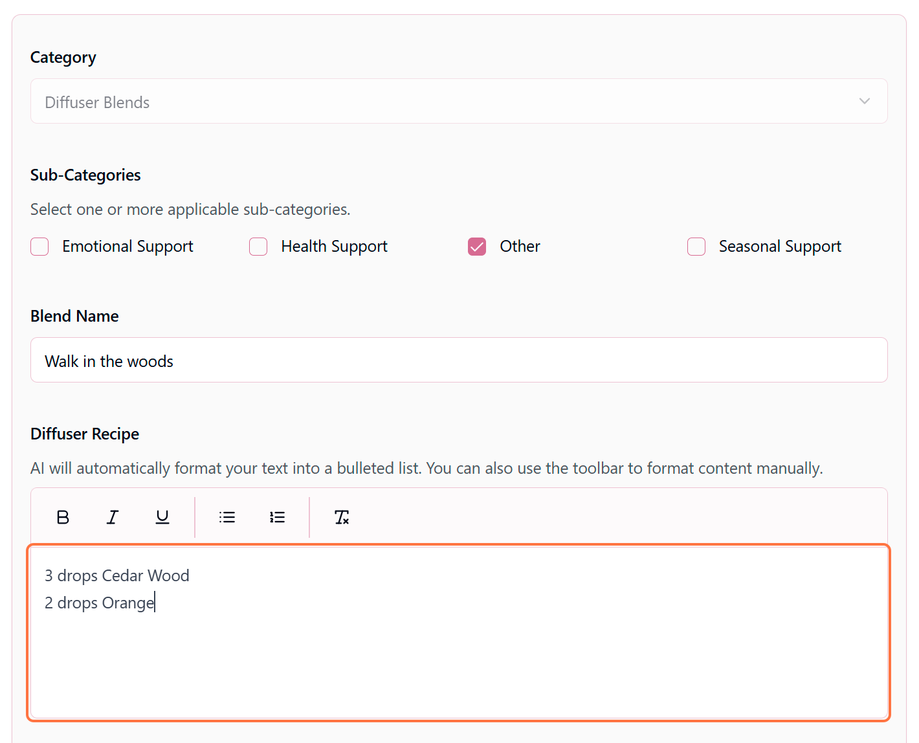919x743 pixels.
Task: Check the Emotional Support checkbox
Action: (x=39, y=247)
